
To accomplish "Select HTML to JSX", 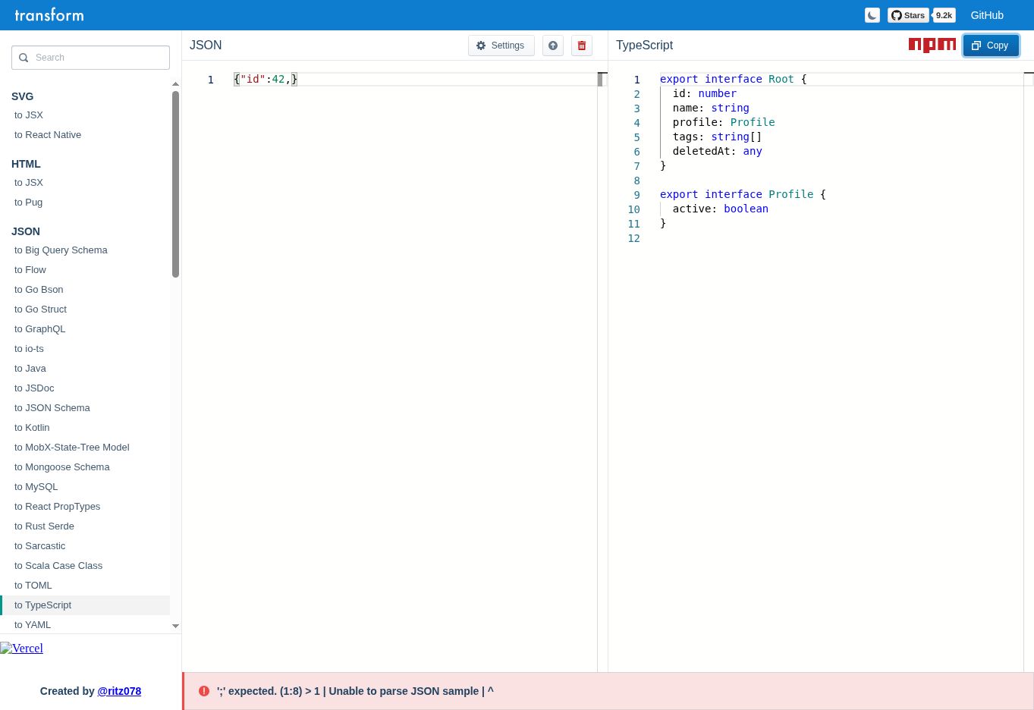I will click(x=29, y=183).
